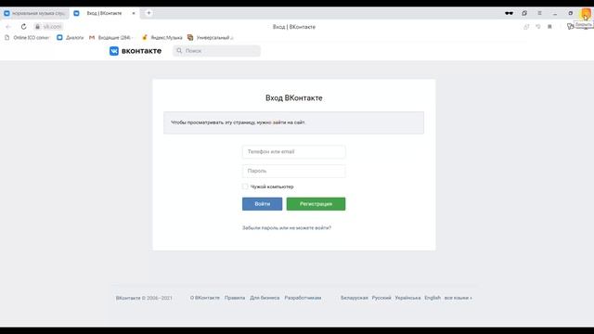The width and height of the screenshot is (594, 334).
Task: Click the вконтакте wordmark text
Action: [x=141, y=51]
